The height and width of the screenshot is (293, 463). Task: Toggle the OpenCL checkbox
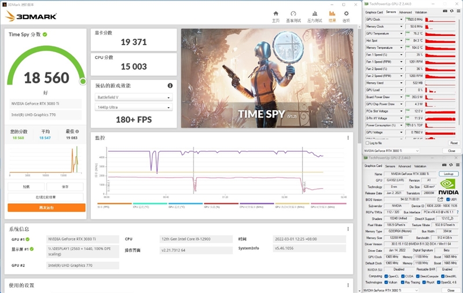(386, 276)
